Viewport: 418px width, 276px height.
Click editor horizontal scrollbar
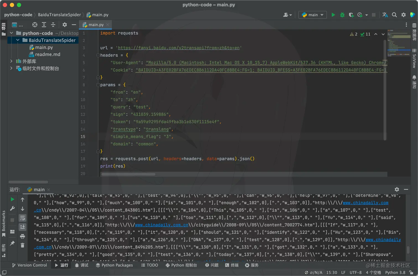tap(128, 174)
